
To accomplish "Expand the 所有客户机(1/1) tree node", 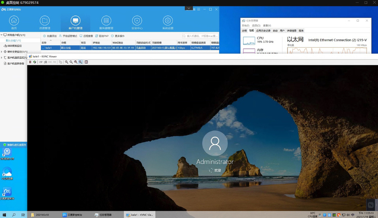I will [x=2, y=35].
